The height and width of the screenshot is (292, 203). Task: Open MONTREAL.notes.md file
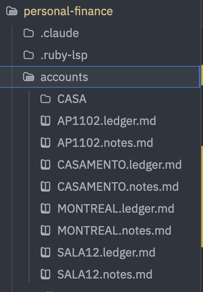[114, 230]
